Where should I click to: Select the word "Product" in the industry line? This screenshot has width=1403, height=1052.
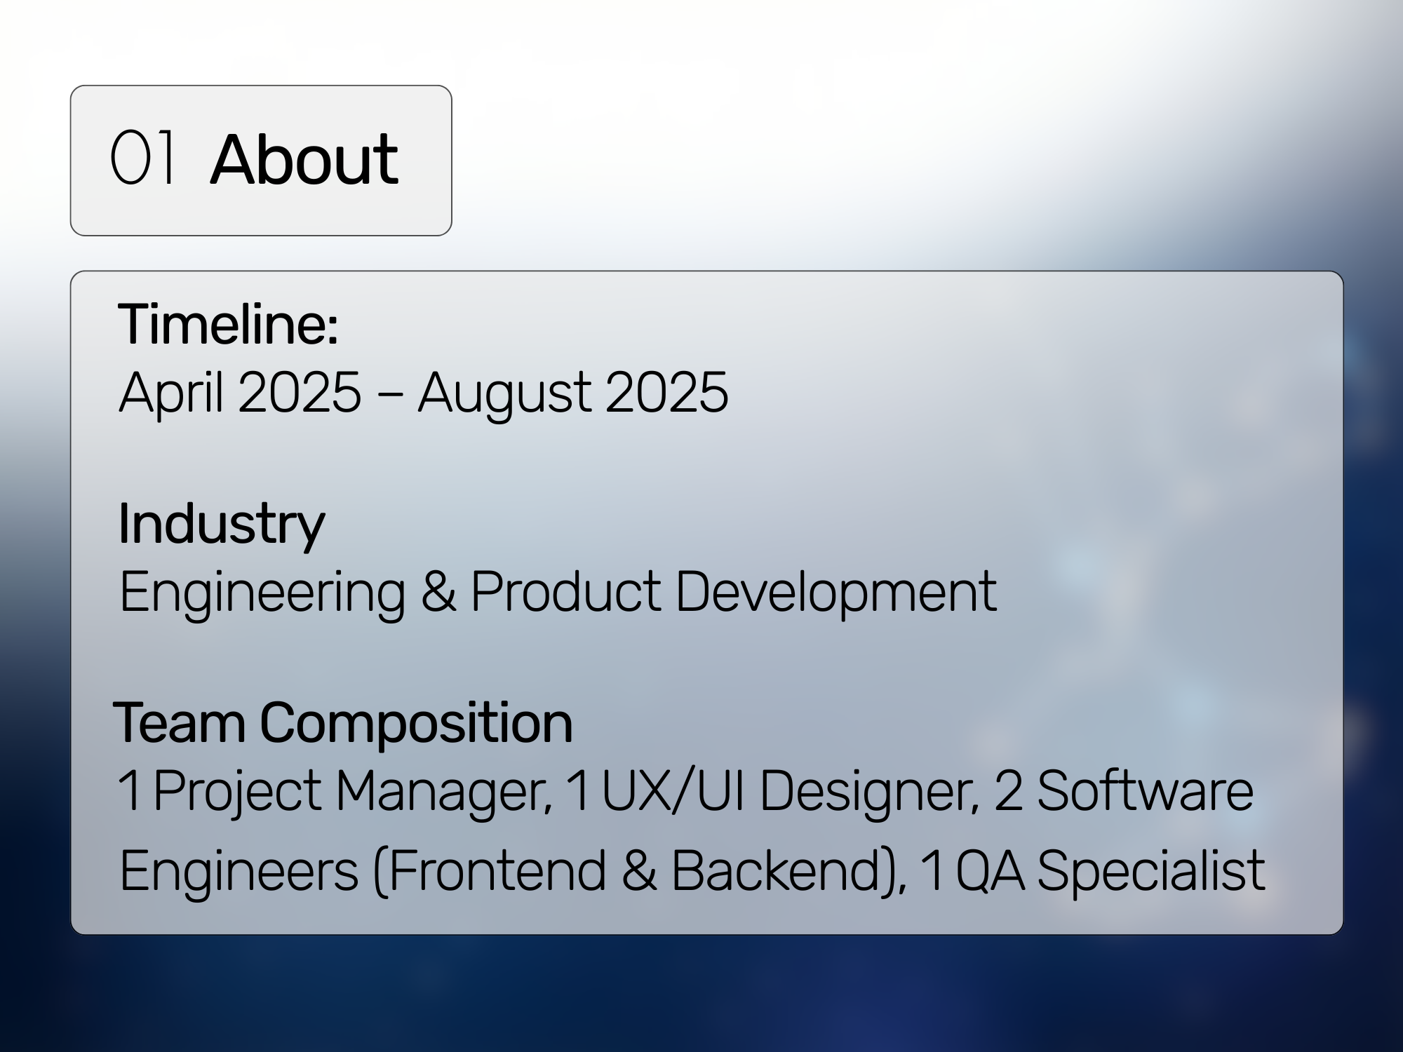pos(565,592)
